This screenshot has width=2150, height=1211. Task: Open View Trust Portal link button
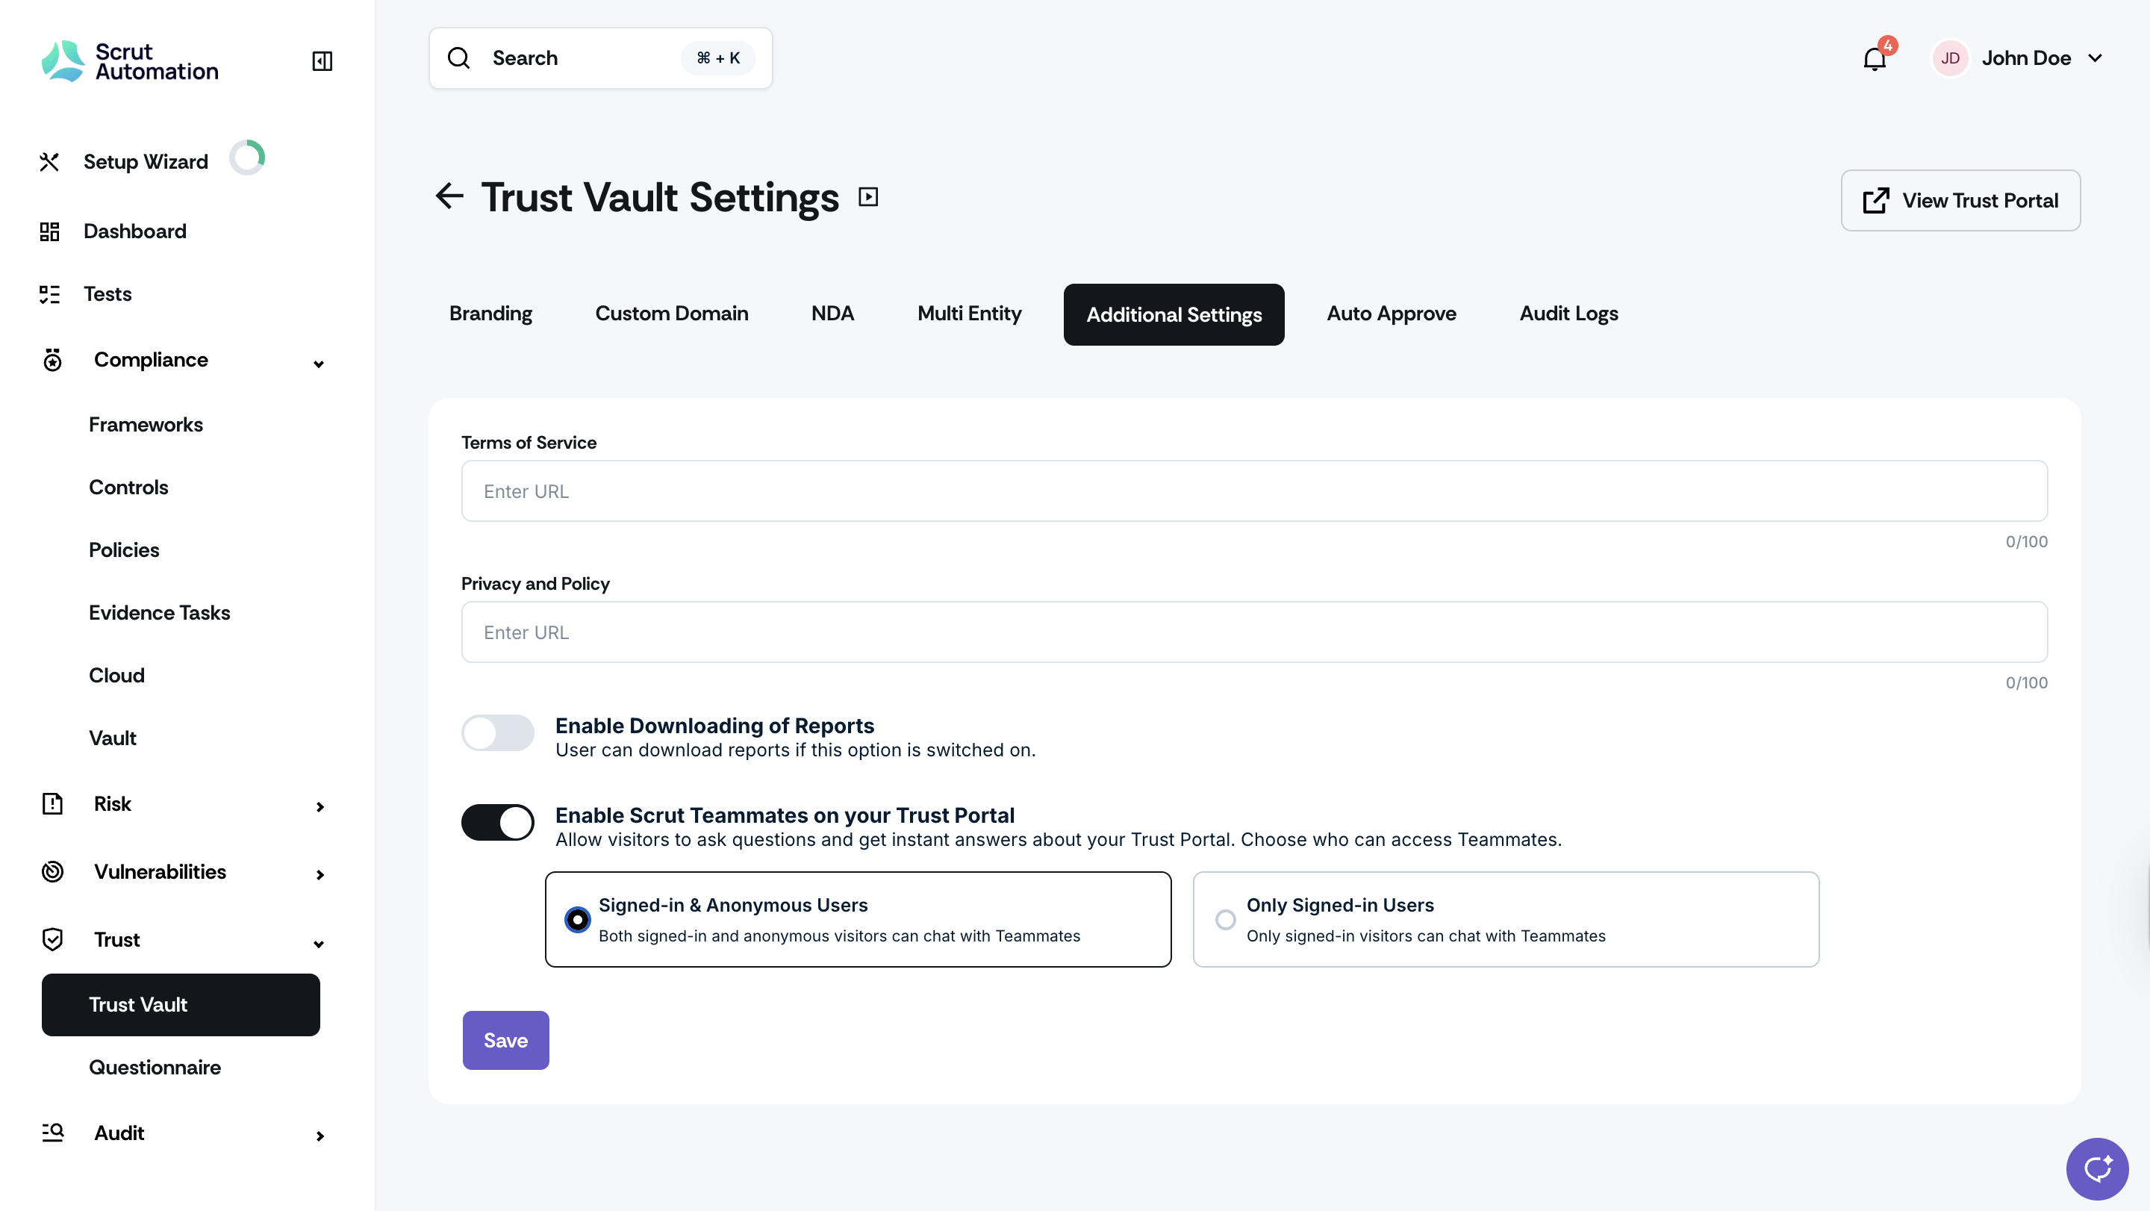[x=1960, y=200]
